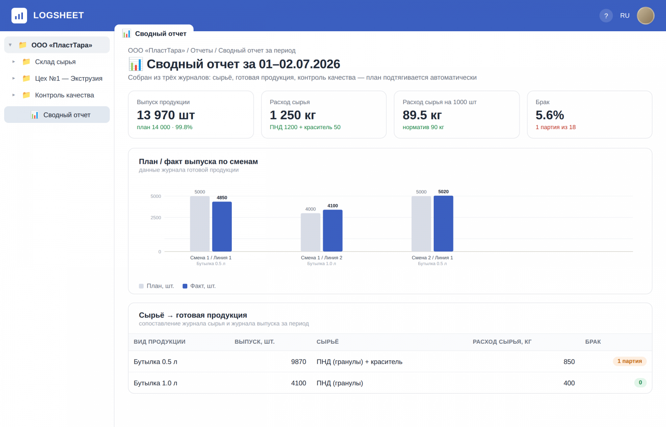The width and height of the screenshot is (666, 427).
Task: Click the '1 партия' defect badge
Action: click(629, 361)
